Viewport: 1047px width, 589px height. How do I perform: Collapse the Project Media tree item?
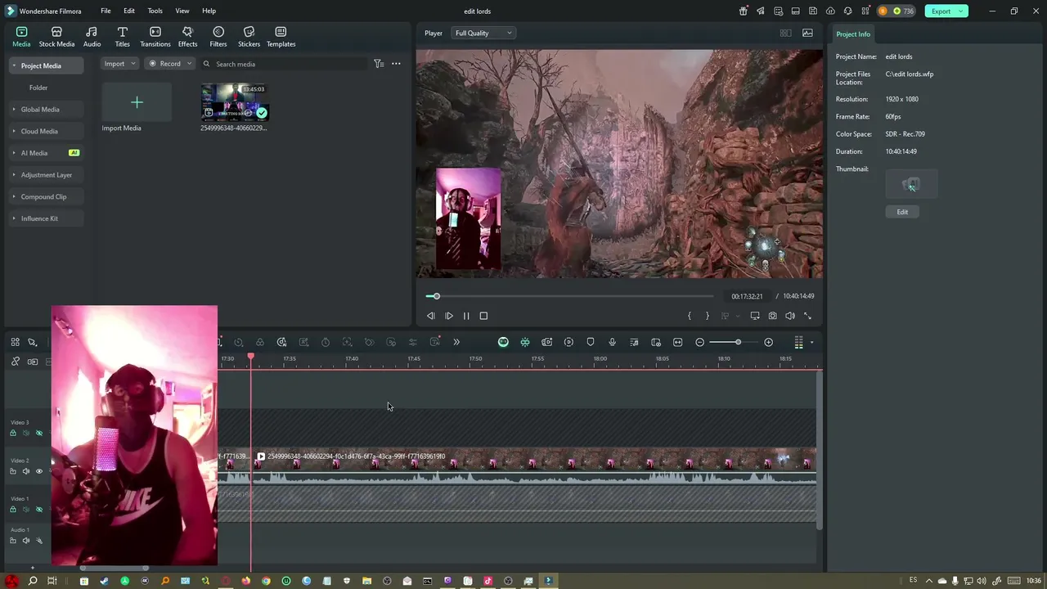[14, 65]
